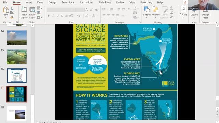
Task: Toggle Italic formatting
Action: [x=53, y=16]
